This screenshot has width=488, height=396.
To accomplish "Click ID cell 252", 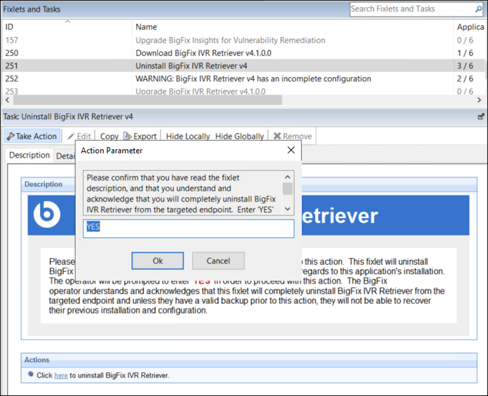I will click(x=12, y=79).
